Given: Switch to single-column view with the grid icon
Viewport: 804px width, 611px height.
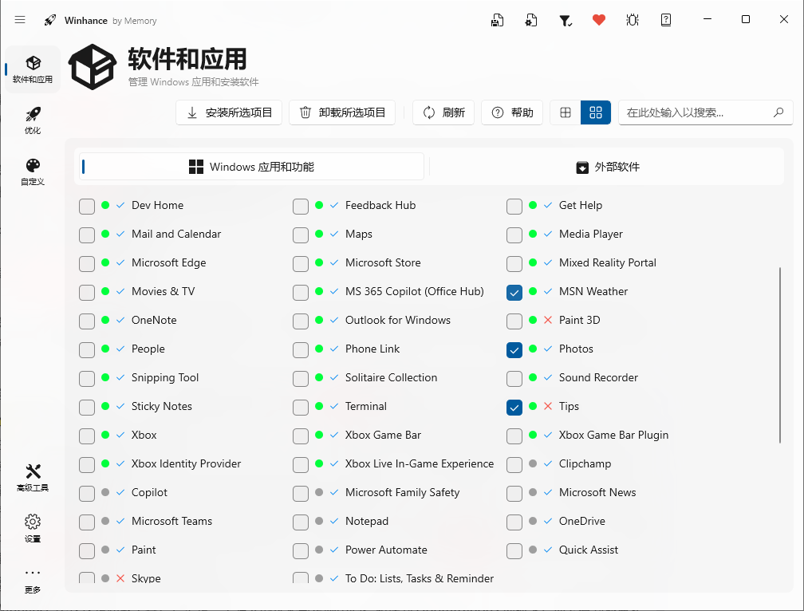Looking at the screenshot, I should click(x=566, y=112).
